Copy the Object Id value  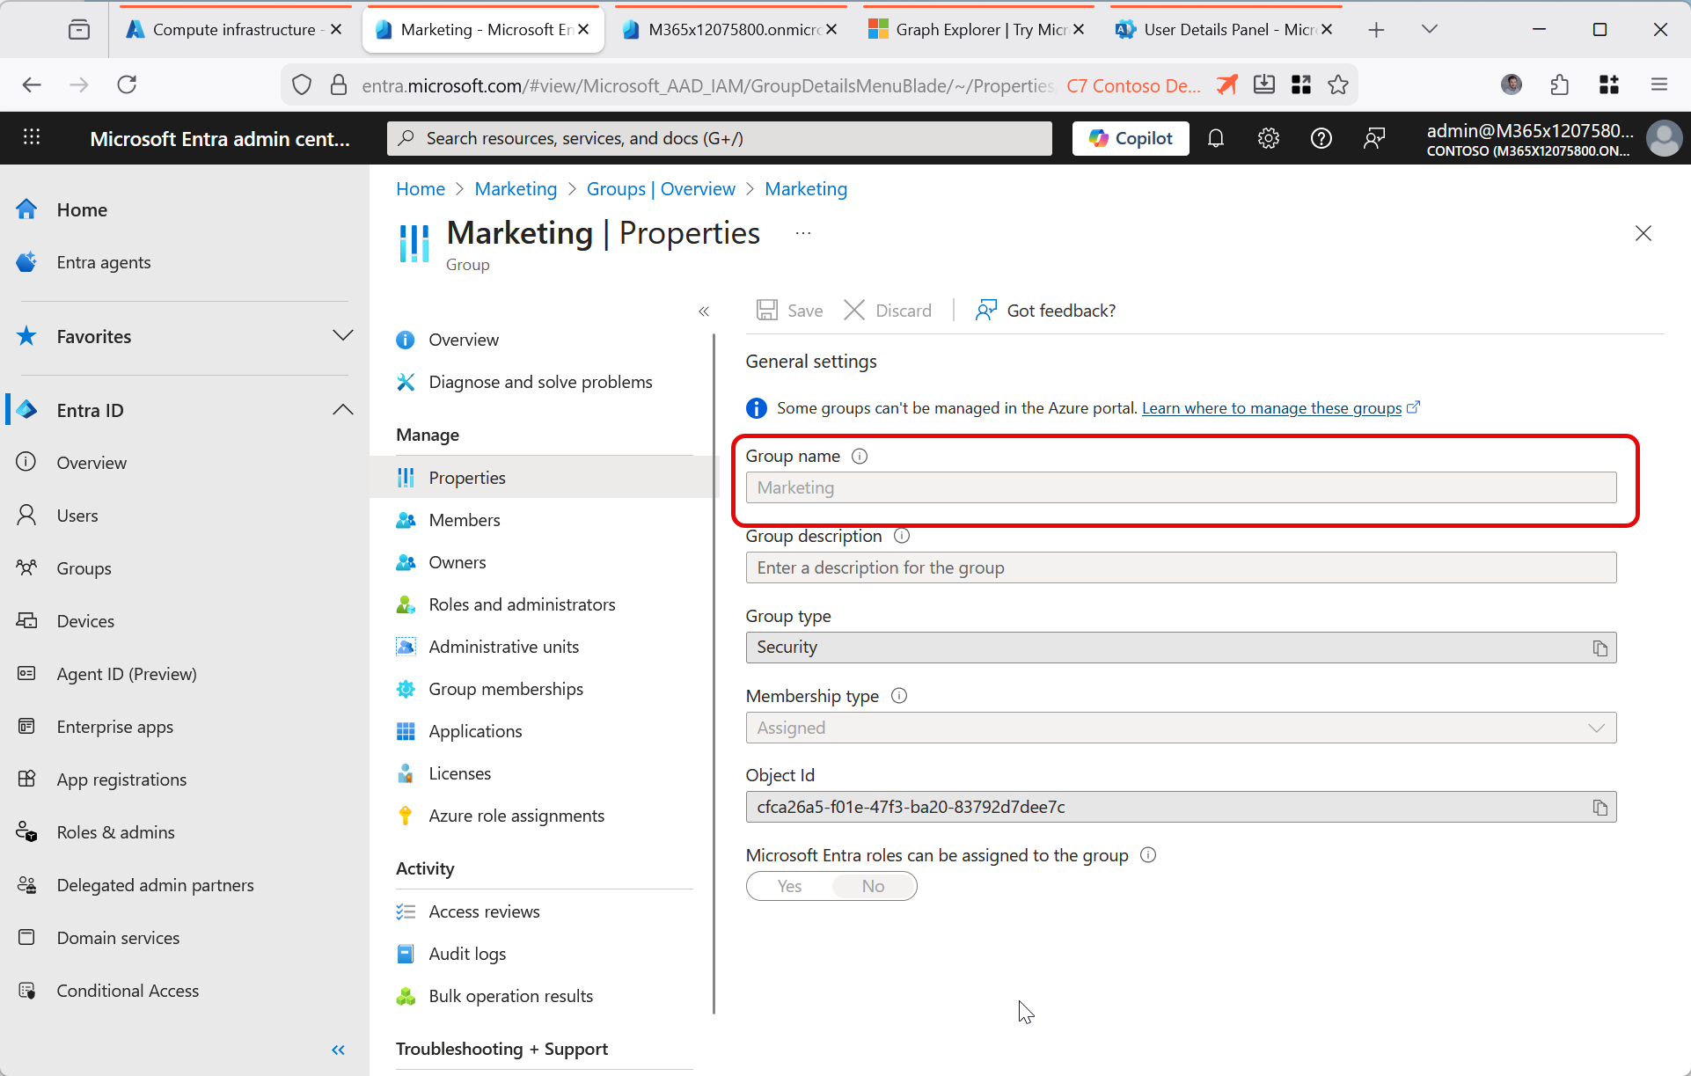coord(1599,808)
